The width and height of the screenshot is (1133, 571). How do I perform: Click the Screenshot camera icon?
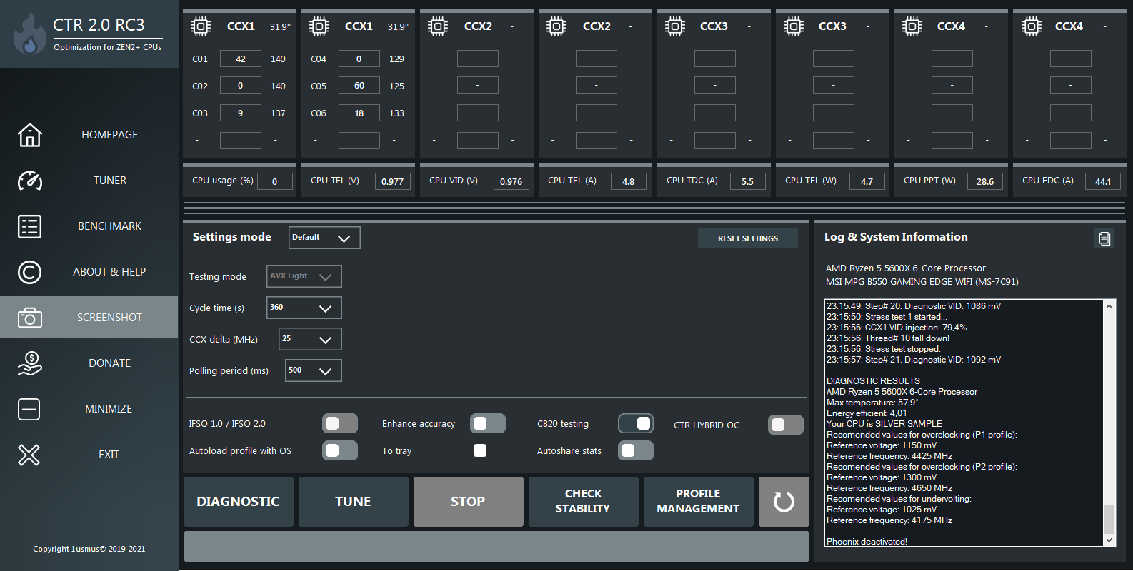coord(29,318)
